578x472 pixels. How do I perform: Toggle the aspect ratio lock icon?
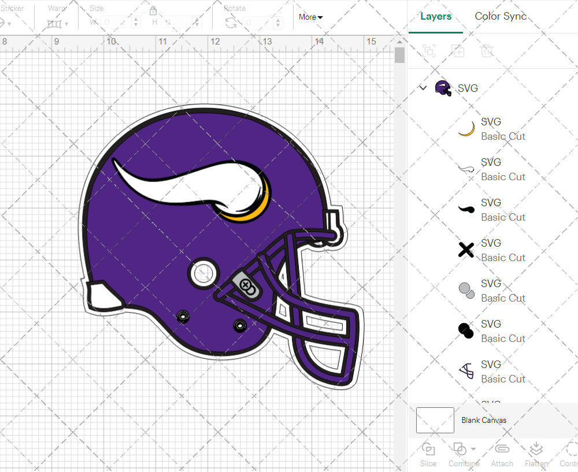(x=153, y=10)
